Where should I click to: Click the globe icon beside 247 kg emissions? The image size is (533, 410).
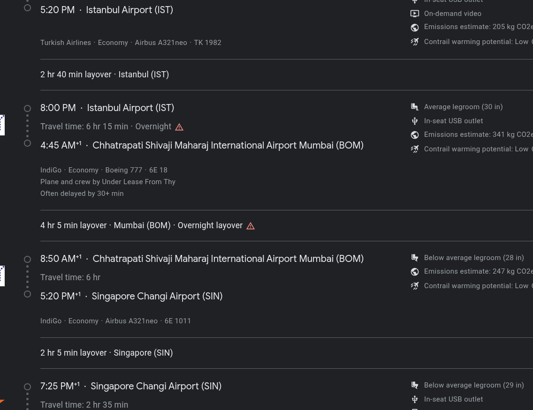coord(415,272)
